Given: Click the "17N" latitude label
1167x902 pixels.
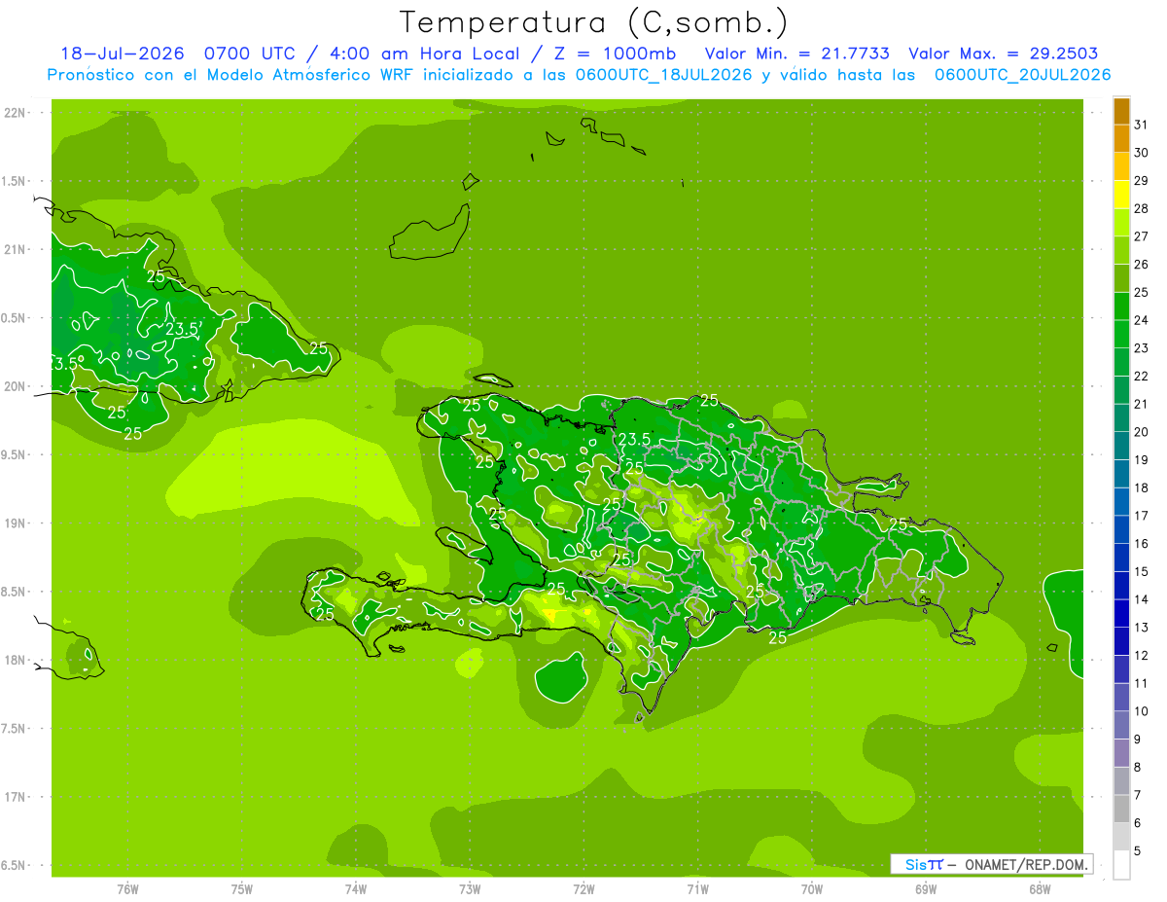Looking at the screenshot, I should point(16,797).
